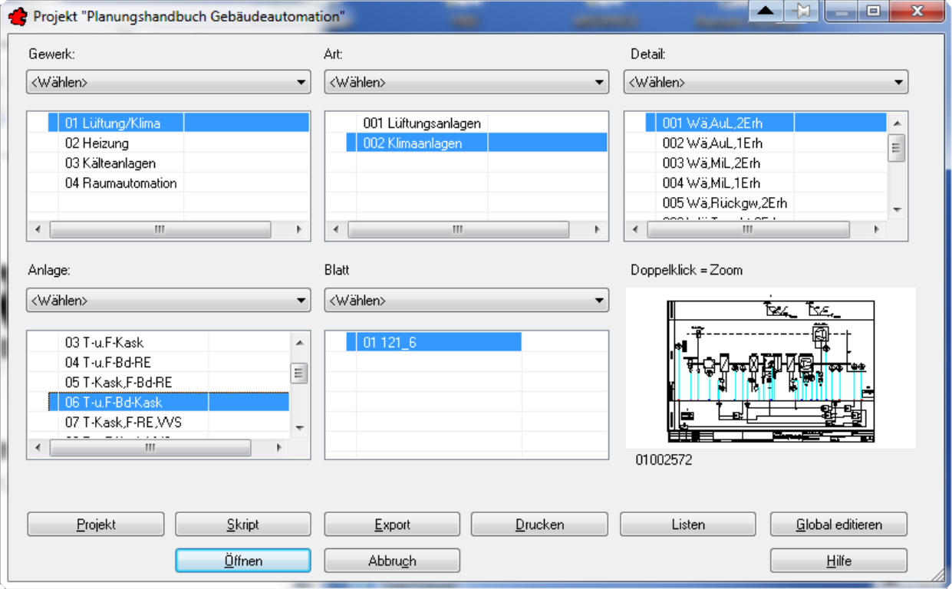Click the schematic preview thumbnail
Viewport: 952px width, 589px height.
[x=770, y=368]
